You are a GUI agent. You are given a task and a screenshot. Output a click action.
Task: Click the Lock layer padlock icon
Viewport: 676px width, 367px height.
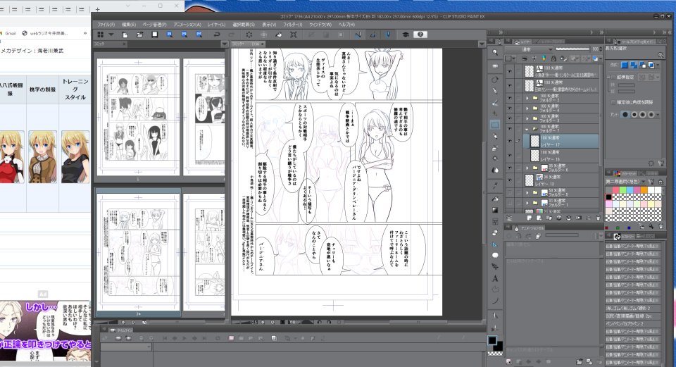click(553, 58)
